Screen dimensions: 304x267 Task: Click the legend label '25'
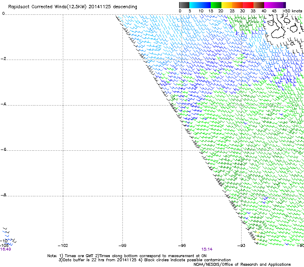(232, 11)
